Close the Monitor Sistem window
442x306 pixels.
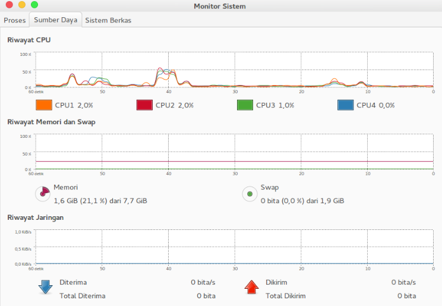10,5
